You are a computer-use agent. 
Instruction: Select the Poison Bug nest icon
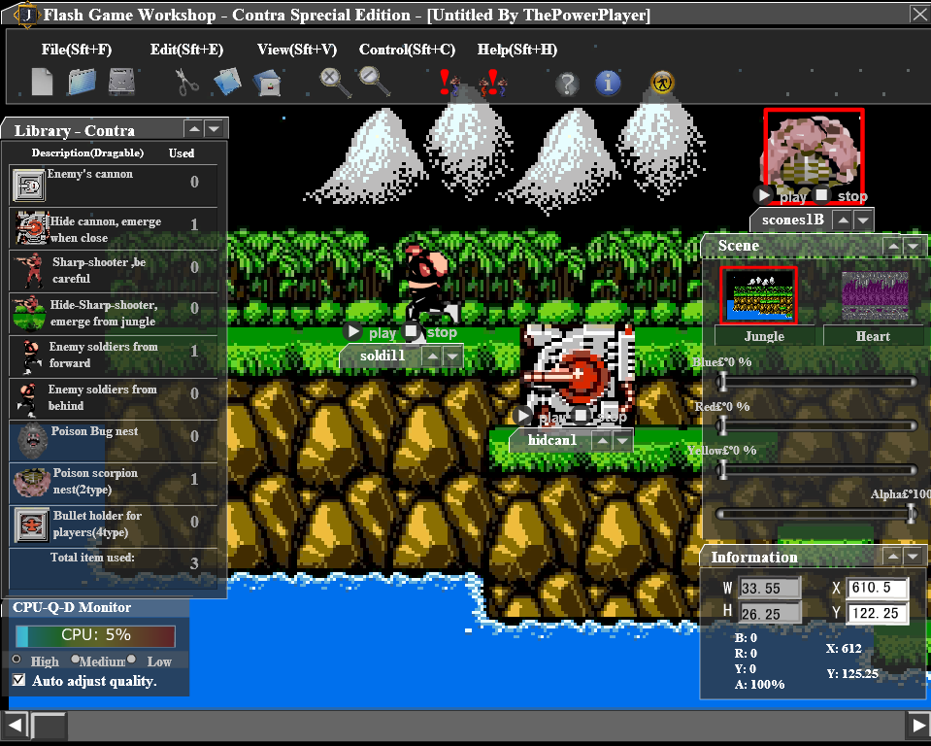(x=32, y=441)
